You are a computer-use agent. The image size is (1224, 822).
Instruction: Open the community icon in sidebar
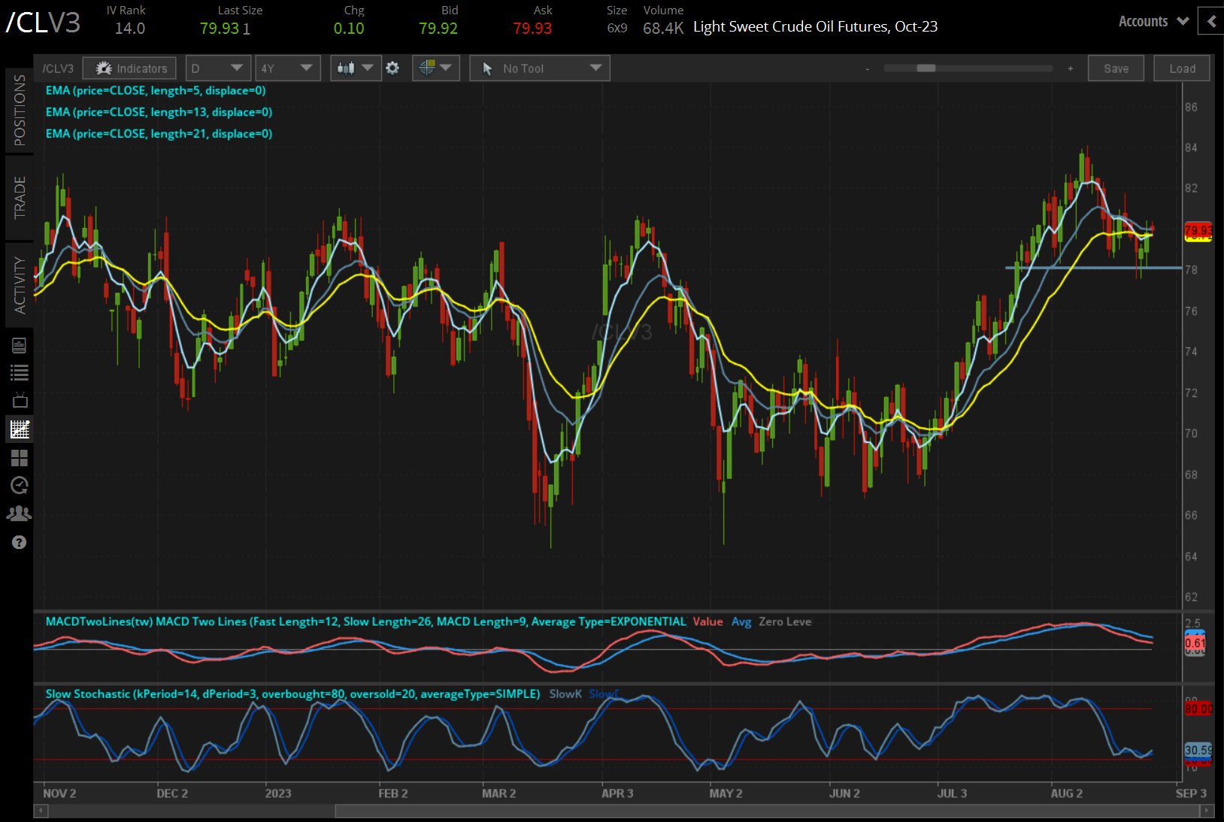tap(20, 513)
